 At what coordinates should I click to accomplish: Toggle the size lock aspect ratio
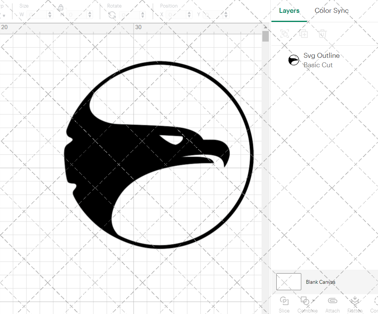pyautogui.click(x=60, y=8)
